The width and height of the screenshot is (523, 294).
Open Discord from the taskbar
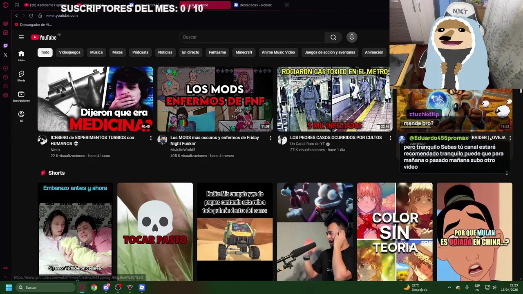(106, 287)
